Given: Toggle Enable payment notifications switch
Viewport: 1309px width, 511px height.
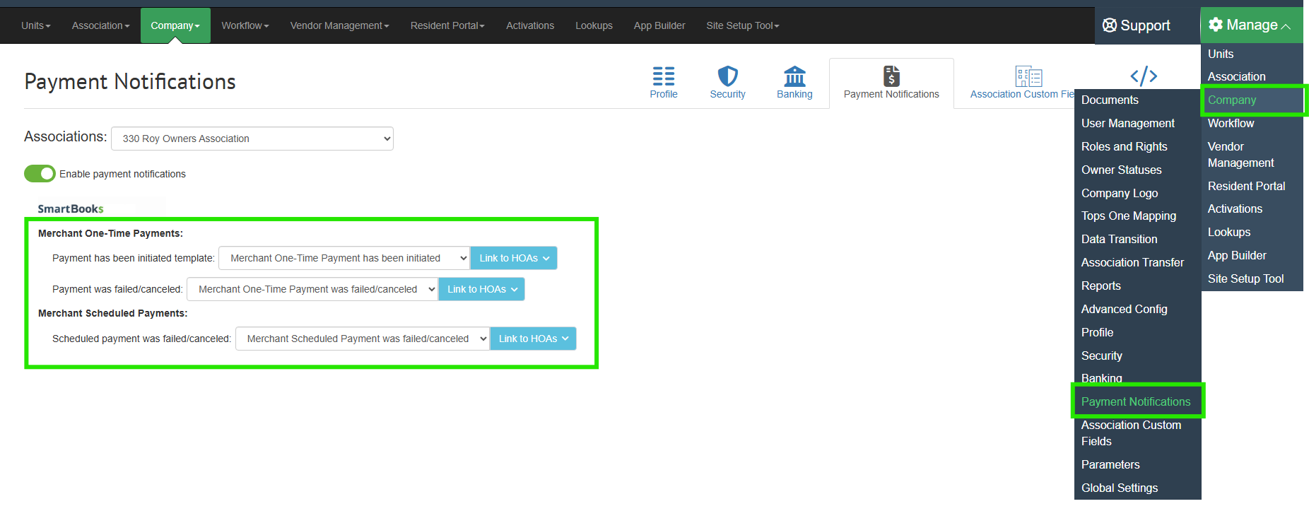Looking at the screenshot, I should click(40, 174).
